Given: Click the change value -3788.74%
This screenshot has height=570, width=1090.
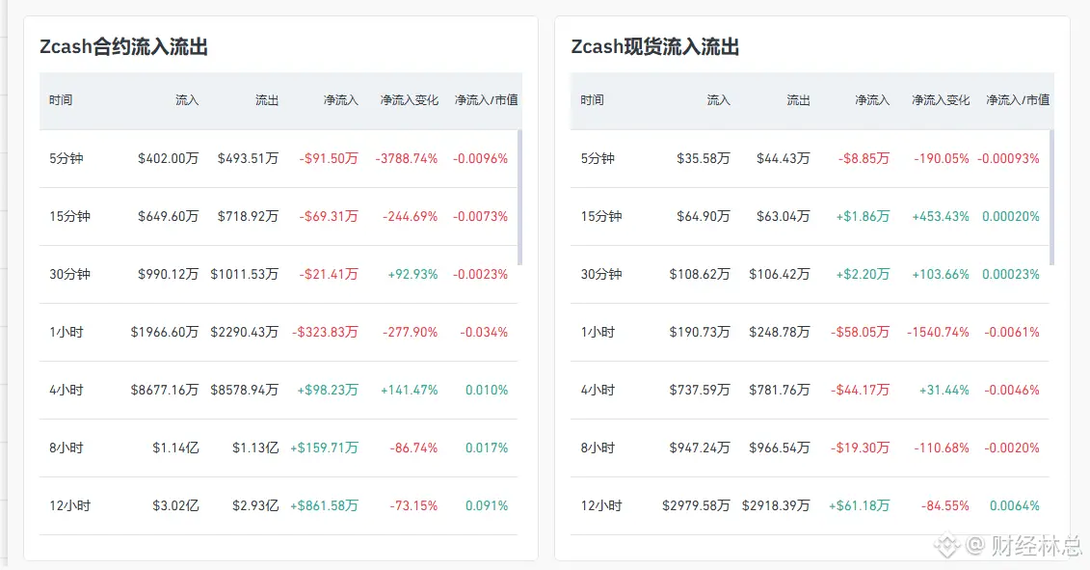Looking at the screenshot, I should (x=407, y=159).
